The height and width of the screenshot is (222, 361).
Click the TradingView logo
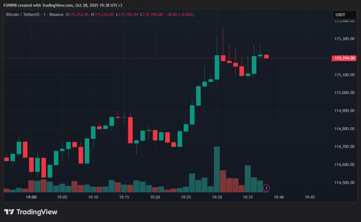(31, 212)
